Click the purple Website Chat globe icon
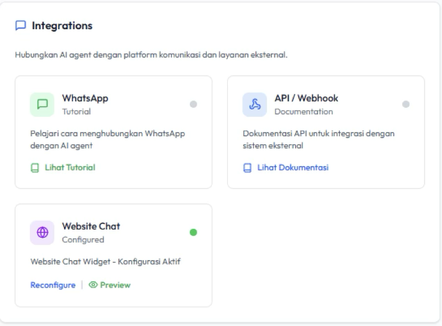 pyautogui.click(x=42, y=233)
